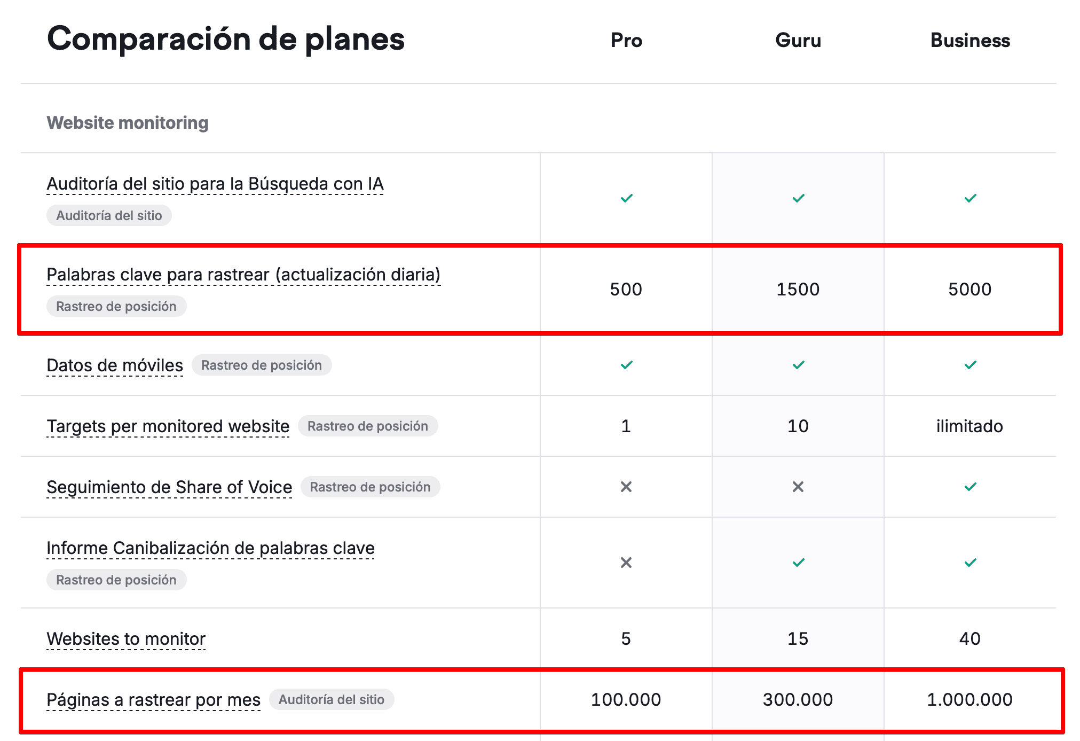Click the Guru checkmark for Informe Canibalización
Screen dimensions: 1080x741
(x=798, y=563)
